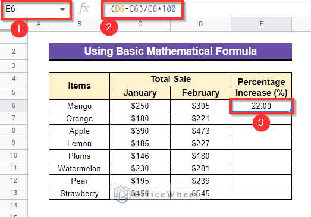Select row 10 header
Viewport: 311px width, 217px height.
14,156
